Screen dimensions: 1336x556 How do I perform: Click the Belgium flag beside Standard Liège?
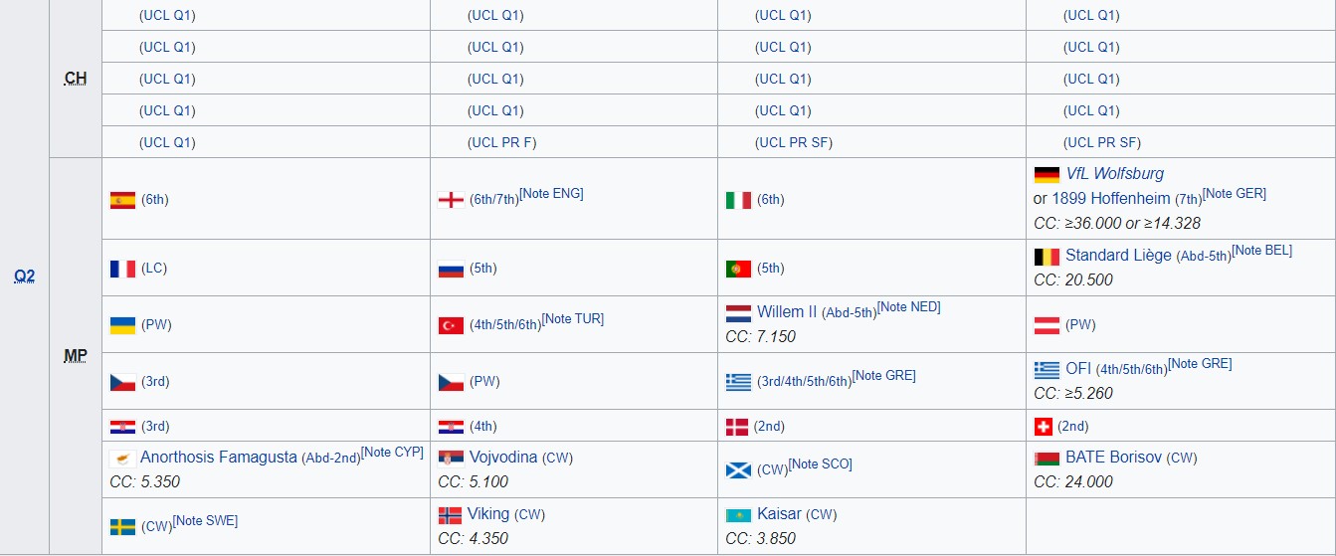(1047, 257)
